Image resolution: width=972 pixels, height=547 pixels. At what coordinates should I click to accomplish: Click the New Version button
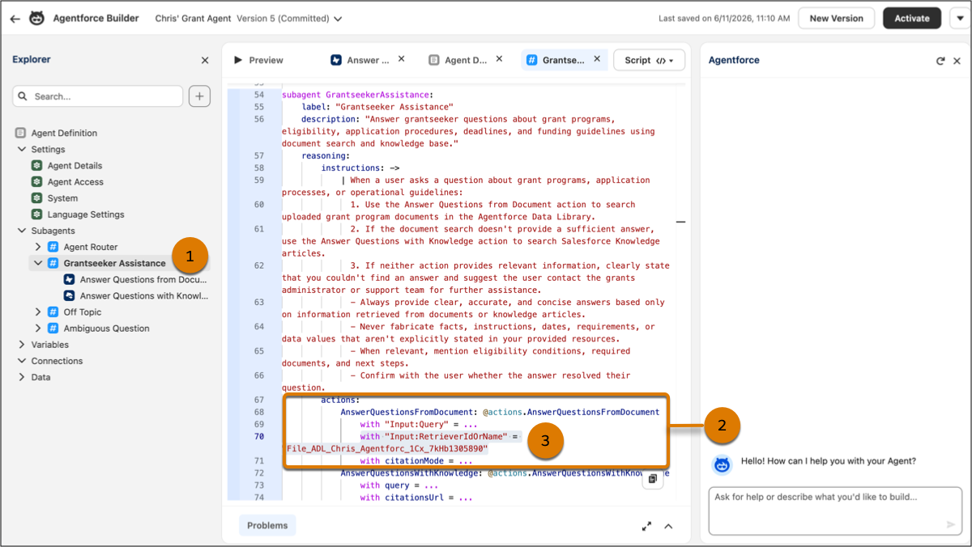pyautogui.click(x=836, y=18)
